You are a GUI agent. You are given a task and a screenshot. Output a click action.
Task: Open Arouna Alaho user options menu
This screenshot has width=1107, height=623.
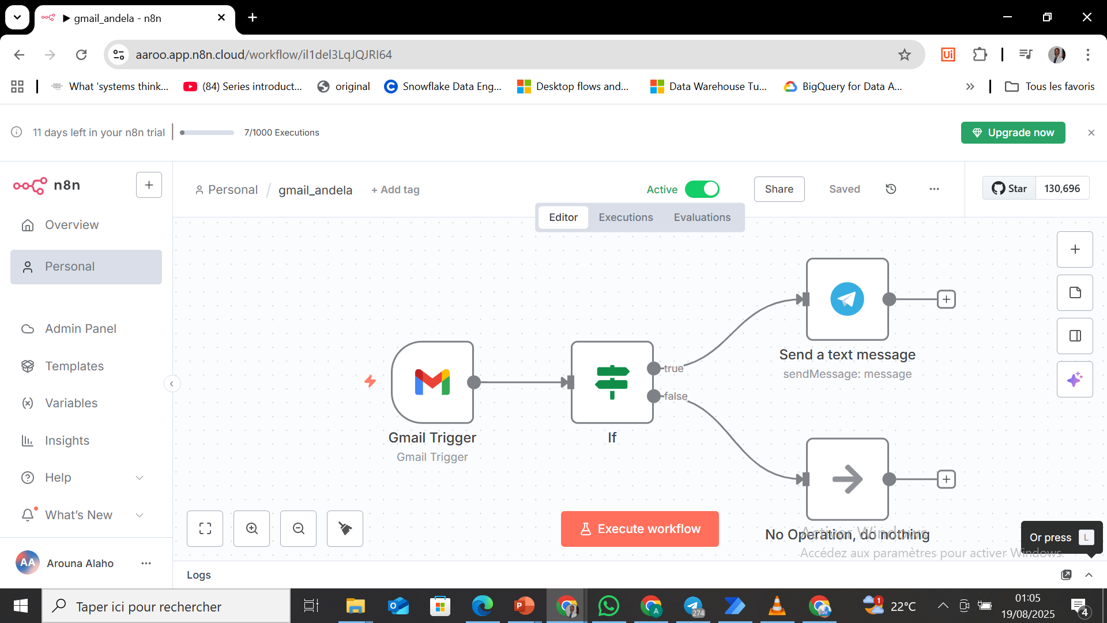pos(146,563)
